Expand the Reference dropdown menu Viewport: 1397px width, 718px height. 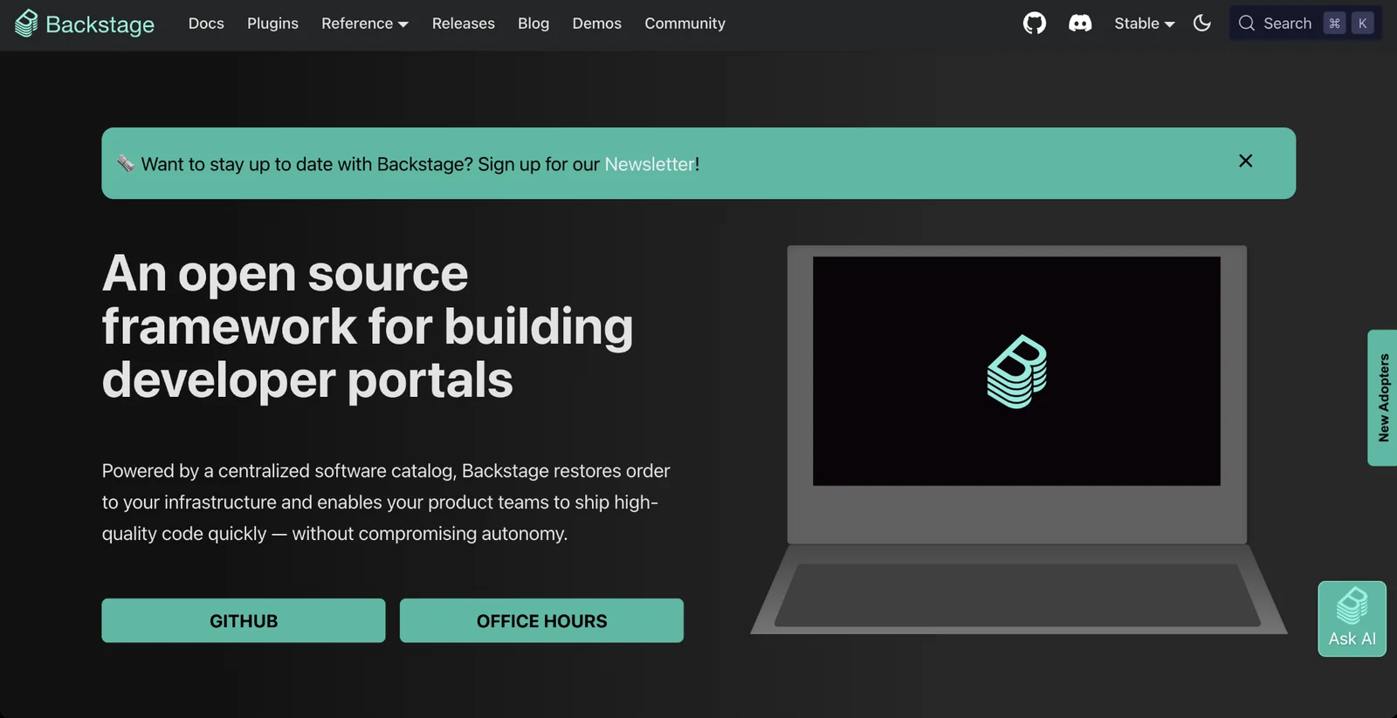pyautogui.click(x=365, y=24)
